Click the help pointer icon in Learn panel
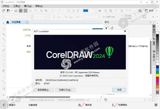This screenshot has width=160, height=109. tap(107, 28)
